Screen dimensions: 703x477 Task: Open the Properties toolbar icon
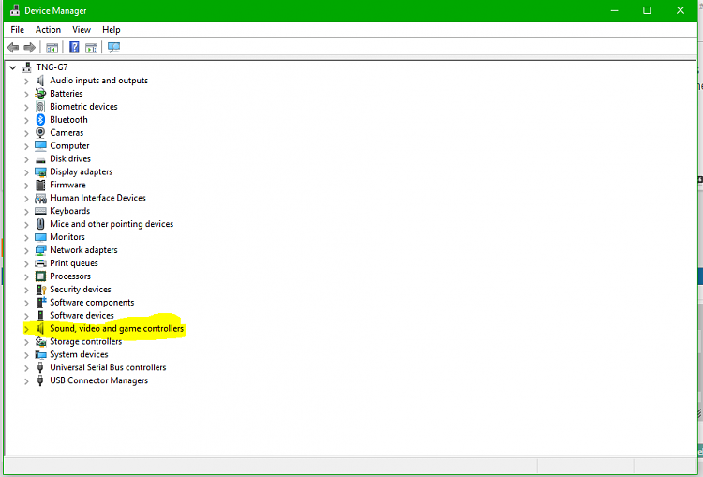point(52,48)
